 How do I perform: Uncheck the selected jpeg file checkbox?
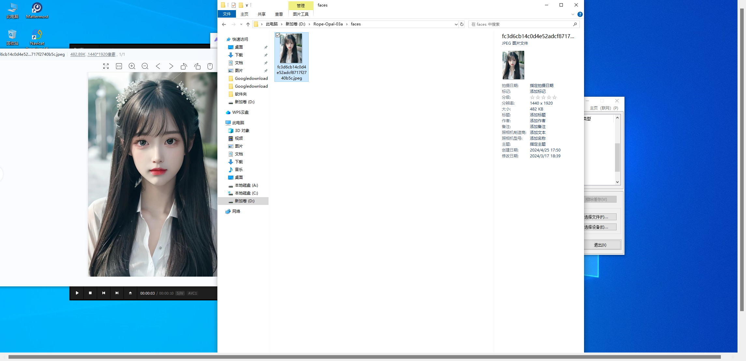click(x=278, y=35)
